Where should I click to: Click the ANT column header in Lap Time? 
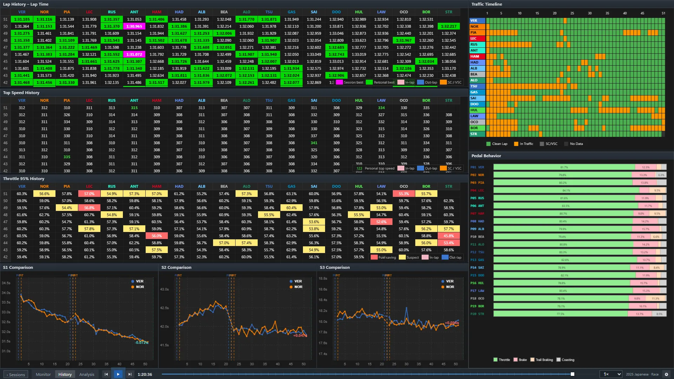click(x=134, y=12)
